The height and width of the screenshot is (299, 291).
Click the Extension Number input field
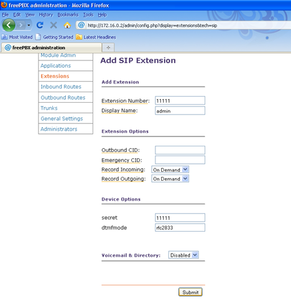tap(180, 100)
